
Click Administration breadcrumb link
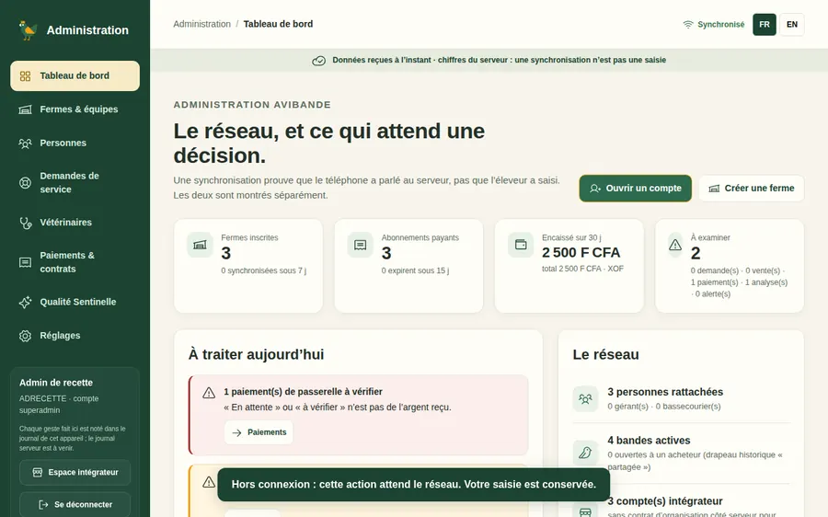[x=201, y=24]
